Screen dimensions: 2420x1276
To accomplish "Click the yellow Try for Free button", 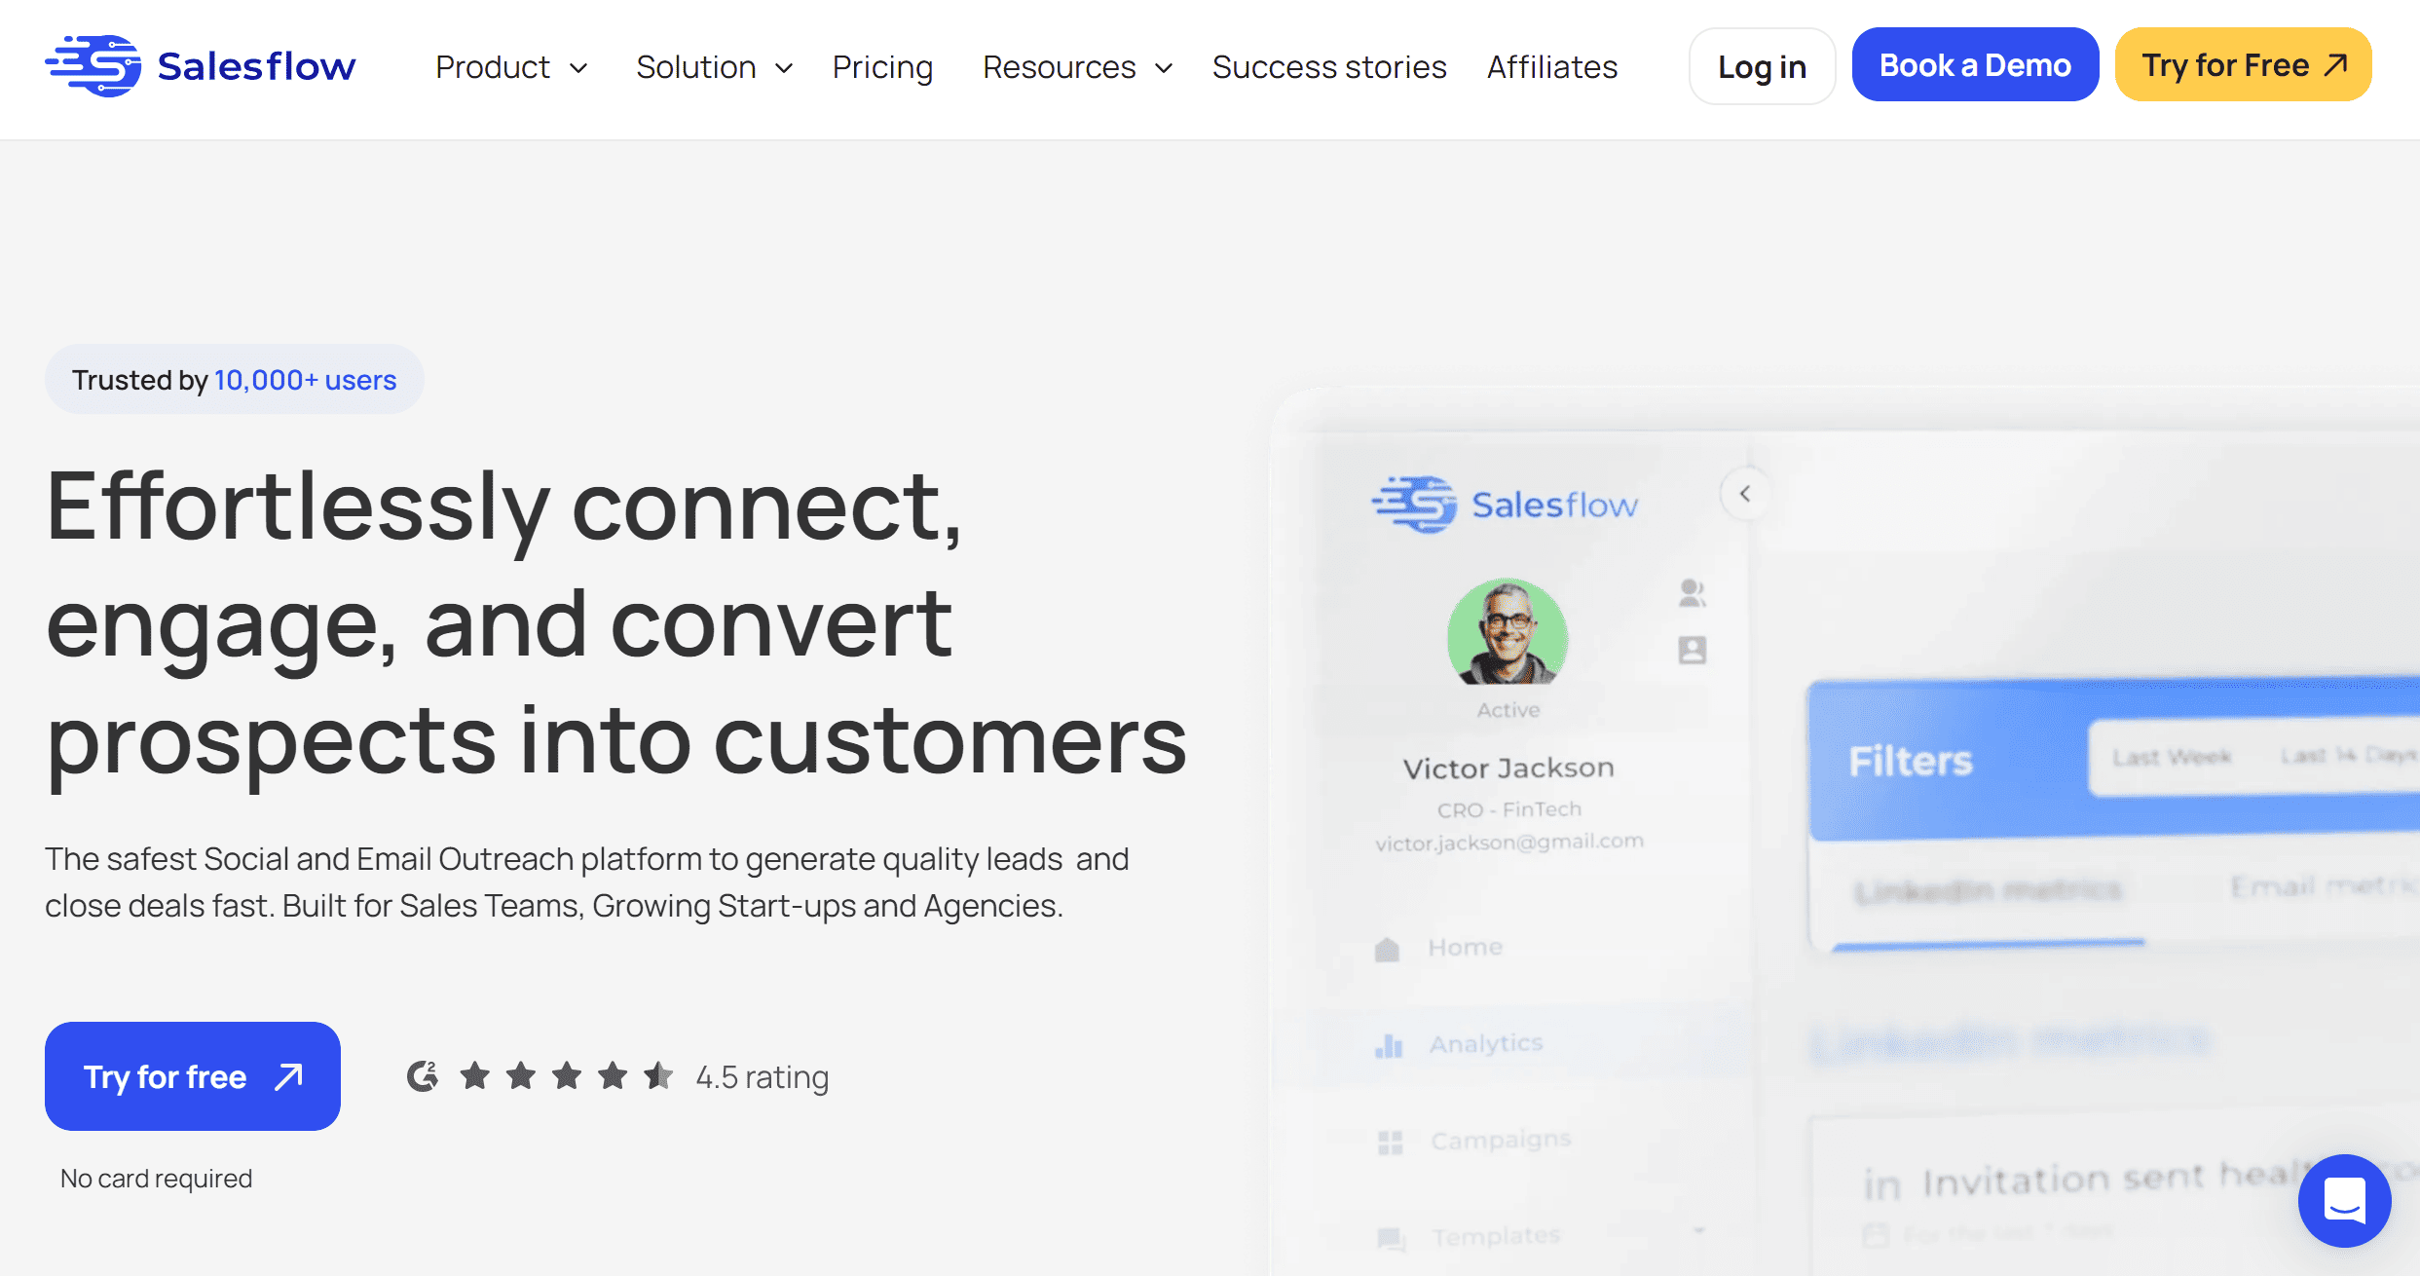I will click(x=2243, y=64).
